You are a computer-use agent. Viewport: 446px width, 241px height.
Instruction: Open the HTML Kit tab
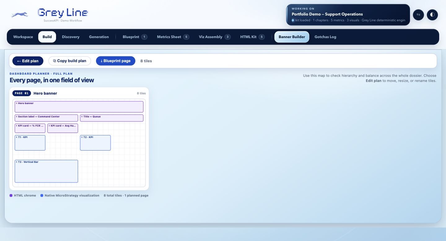coord(252,37)
